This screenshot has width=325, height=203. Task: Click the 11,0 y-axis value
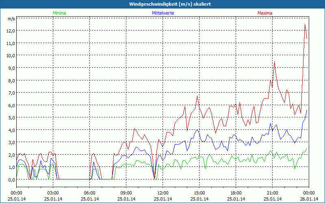coord(11,43)
